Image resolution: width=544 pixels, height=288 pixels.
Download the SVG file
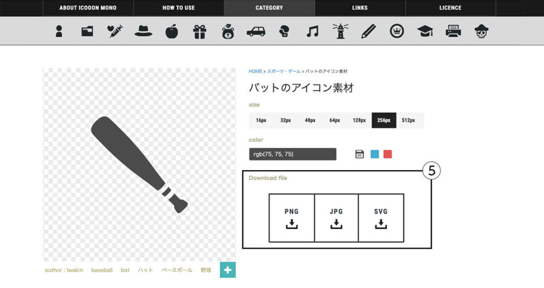tap(381, 218)
